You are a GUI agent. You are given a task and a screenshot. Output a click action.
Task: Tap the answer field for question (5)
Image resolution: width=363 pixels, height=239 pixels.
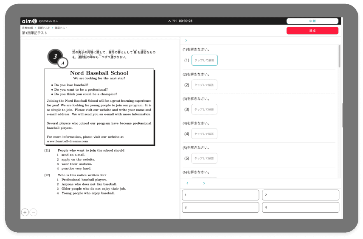204,158
